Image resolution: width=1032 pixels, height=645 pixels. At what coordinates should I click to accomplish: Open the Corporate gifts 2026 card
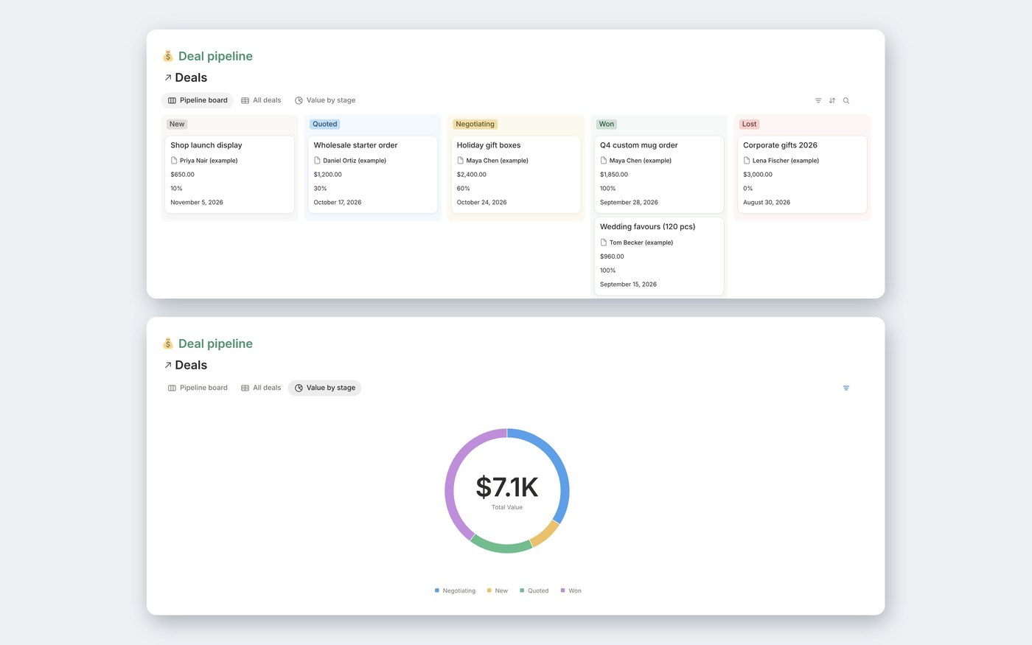(x=802, y=174)
